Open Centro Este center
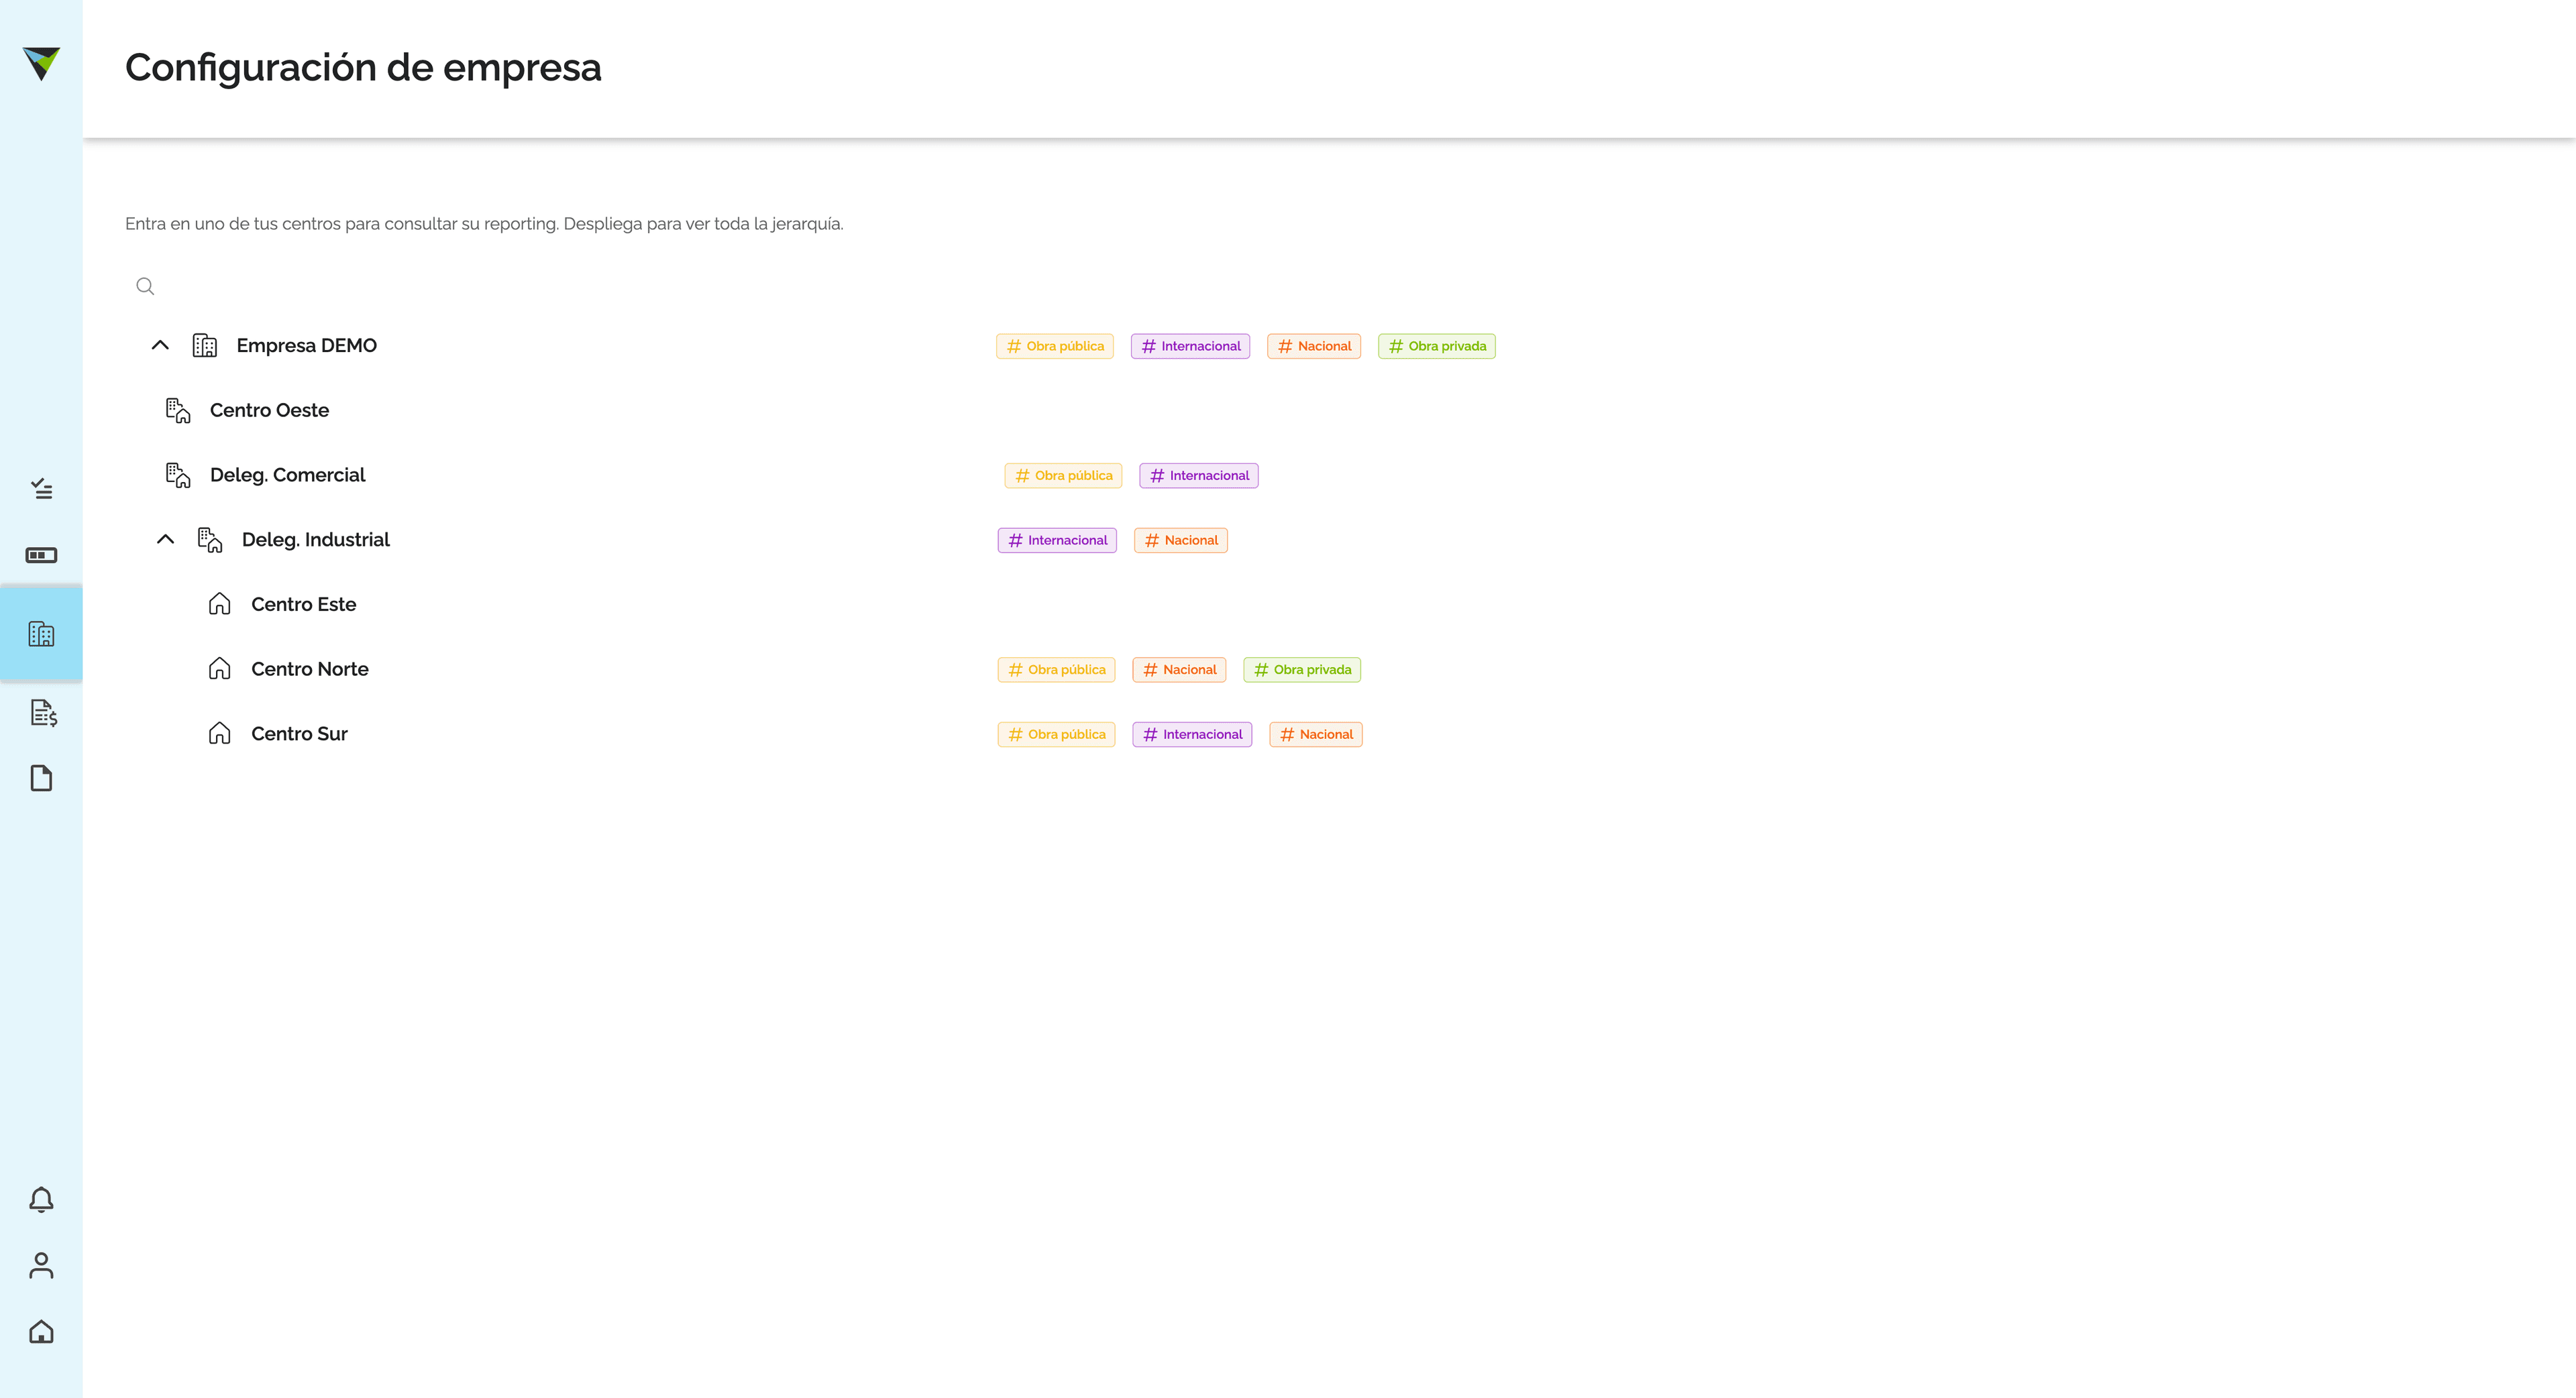This screenshot has height=1398, width=2576. click(303, 605)
